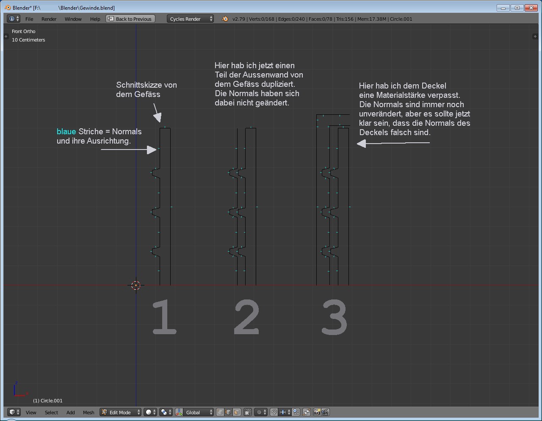The height and width of the screenshot is (421, 542).
Task: Open the File menu
Action: pos(29,19)
